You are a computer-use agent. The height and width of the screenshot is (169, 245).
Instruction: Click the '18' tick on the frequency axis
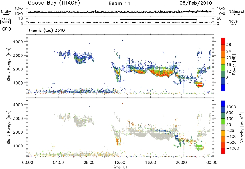21,18
